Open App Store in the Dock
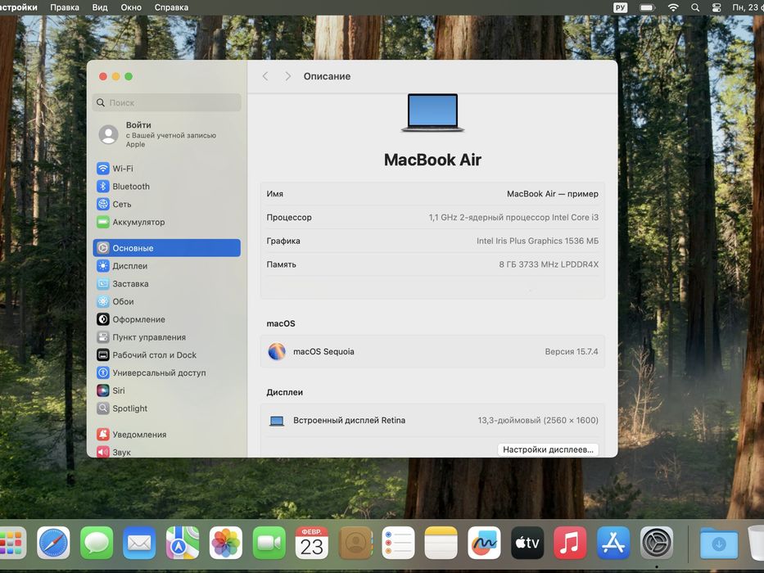The image size is (764, 573). click(x=613, y=542)
